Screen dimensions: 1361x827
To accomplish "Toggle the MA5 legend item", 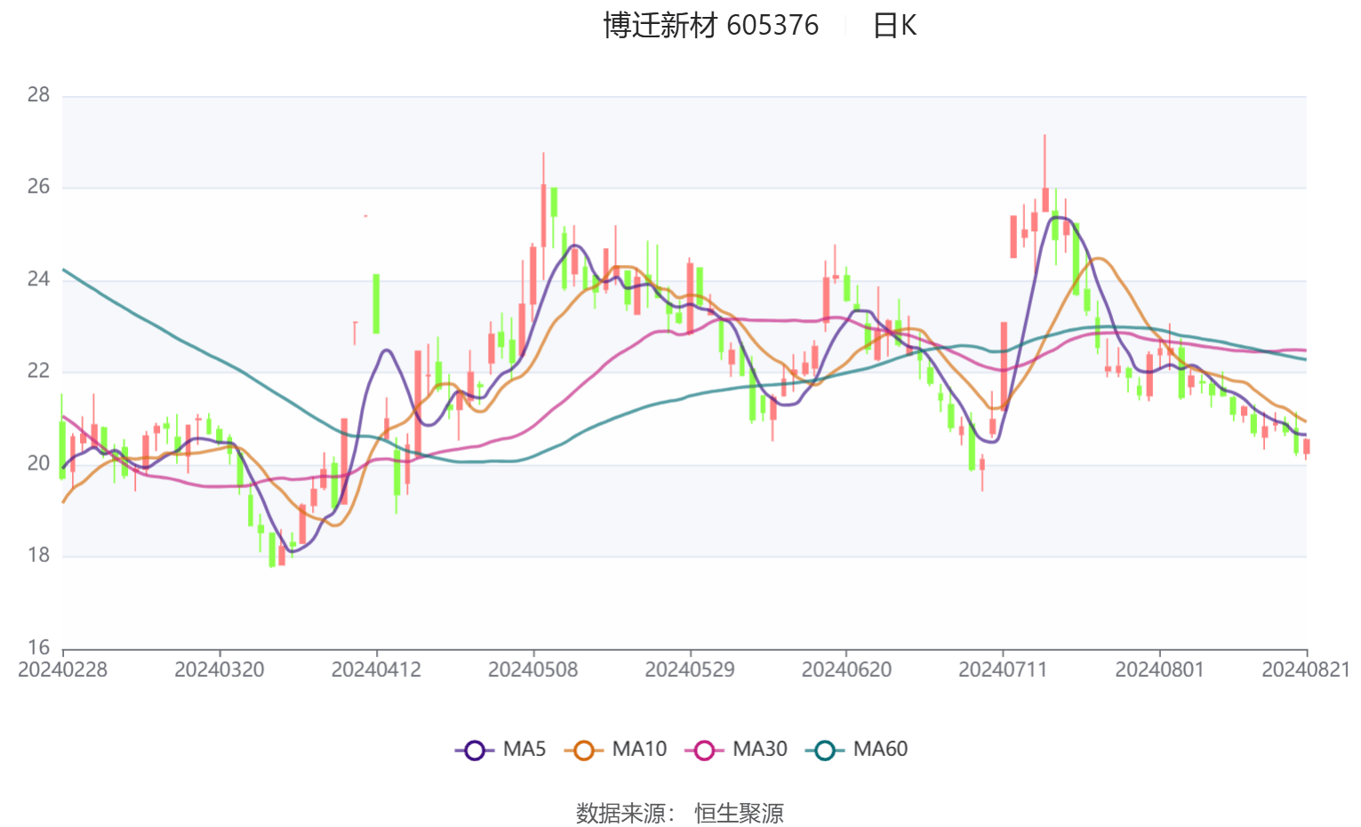I will coord(500,750).
